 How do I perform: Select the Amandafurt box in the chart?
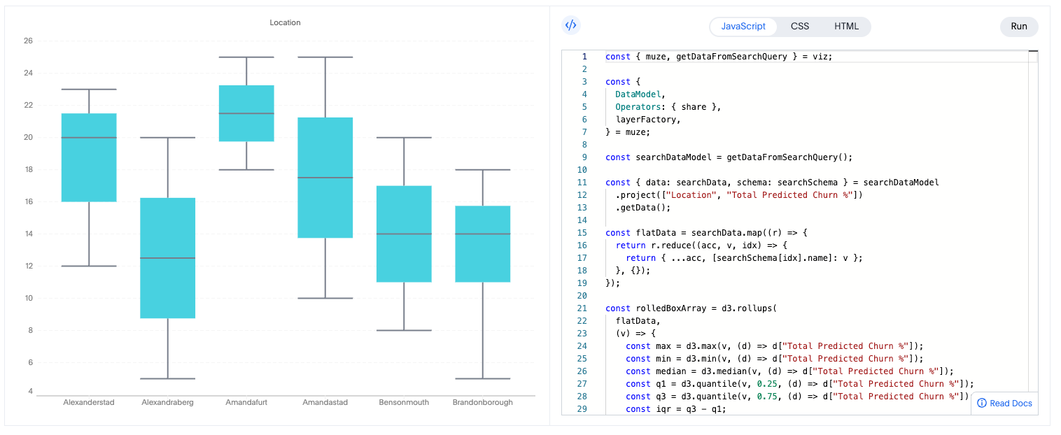click(x=246, y=112)
